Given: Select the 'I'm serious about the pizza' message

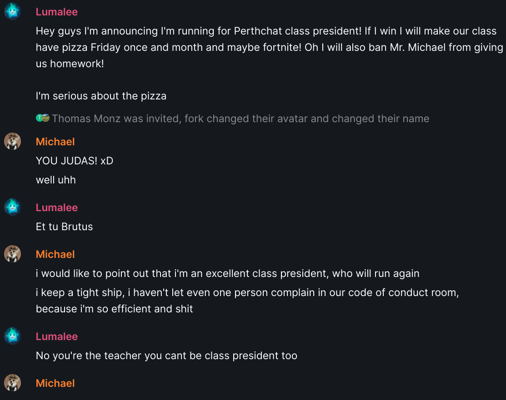Looking at the screenshot, I should tap(101, 96).
